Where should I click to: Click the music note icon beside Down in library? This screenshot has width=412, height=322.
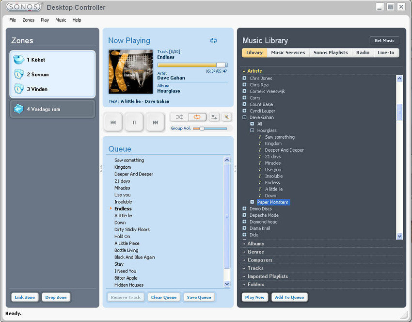point(260,195)
